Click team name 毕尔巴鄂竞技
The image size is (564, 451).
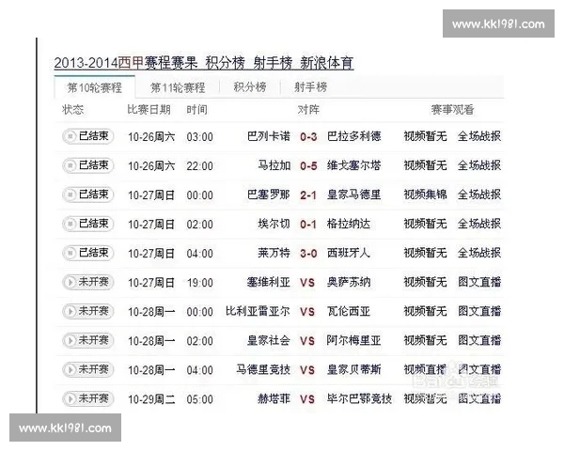pyautogui.click(x=359, y=398)
